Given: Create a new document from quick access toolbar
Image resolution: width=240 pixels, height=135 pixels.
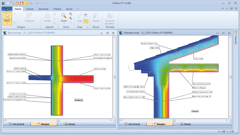Looking at the screenshot, I should pyautogui.click(x=8, y=3).
